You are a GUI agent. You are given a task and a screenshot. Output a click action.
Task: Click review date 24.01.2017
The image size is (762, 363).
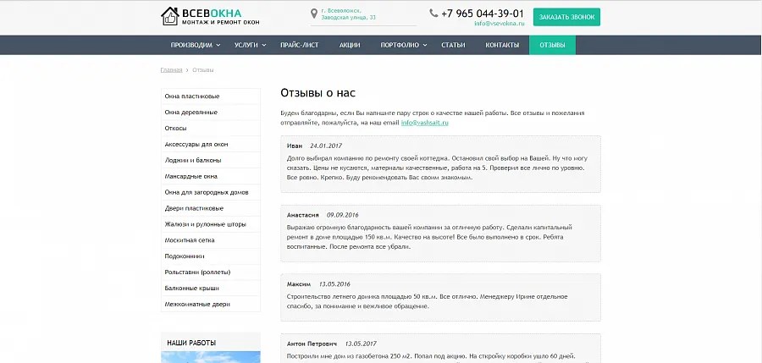pyautogui.click(x=326, y=146)
